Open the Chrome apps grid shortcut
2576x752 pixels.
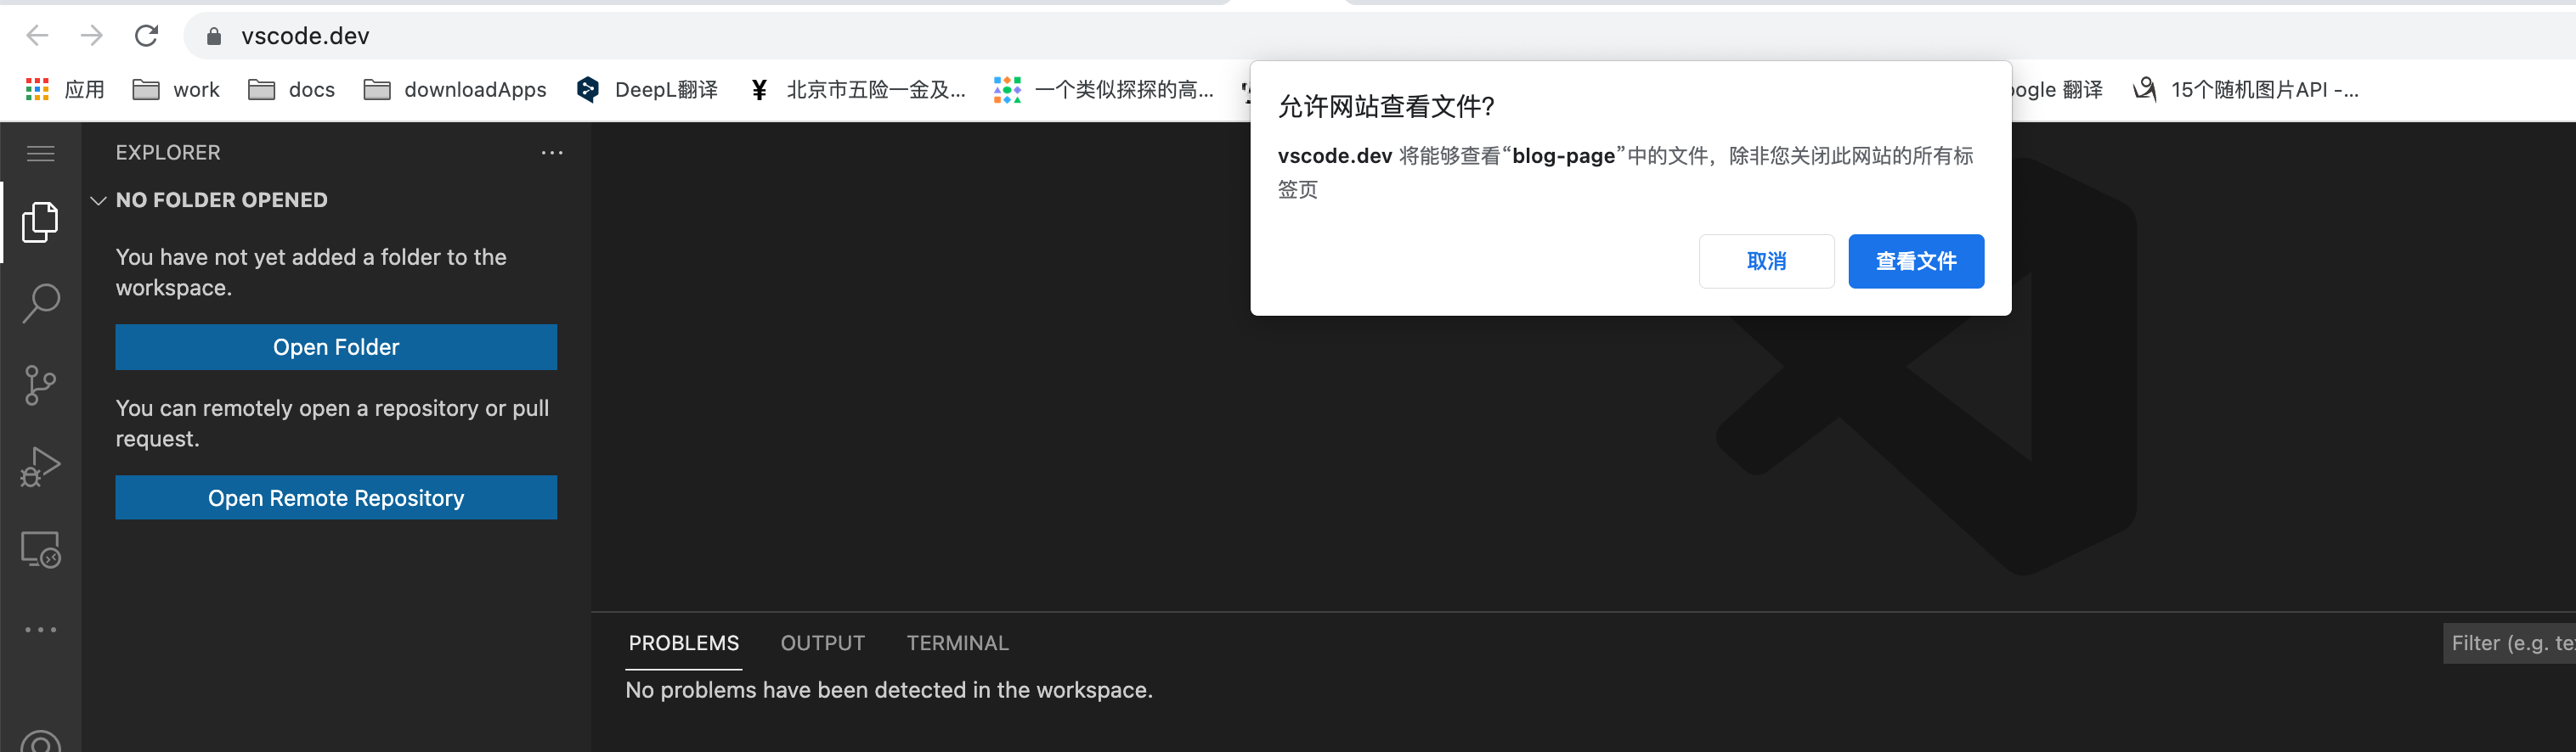[65, 90]
